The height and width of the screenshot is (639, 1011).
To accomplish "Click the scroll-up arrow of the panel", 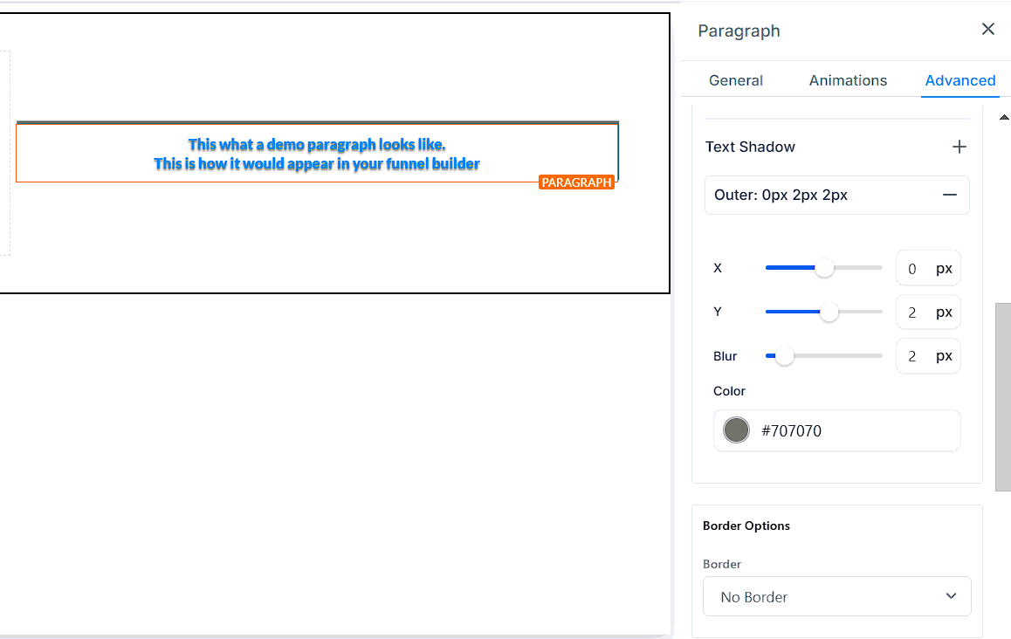I will pos(1003,118).
